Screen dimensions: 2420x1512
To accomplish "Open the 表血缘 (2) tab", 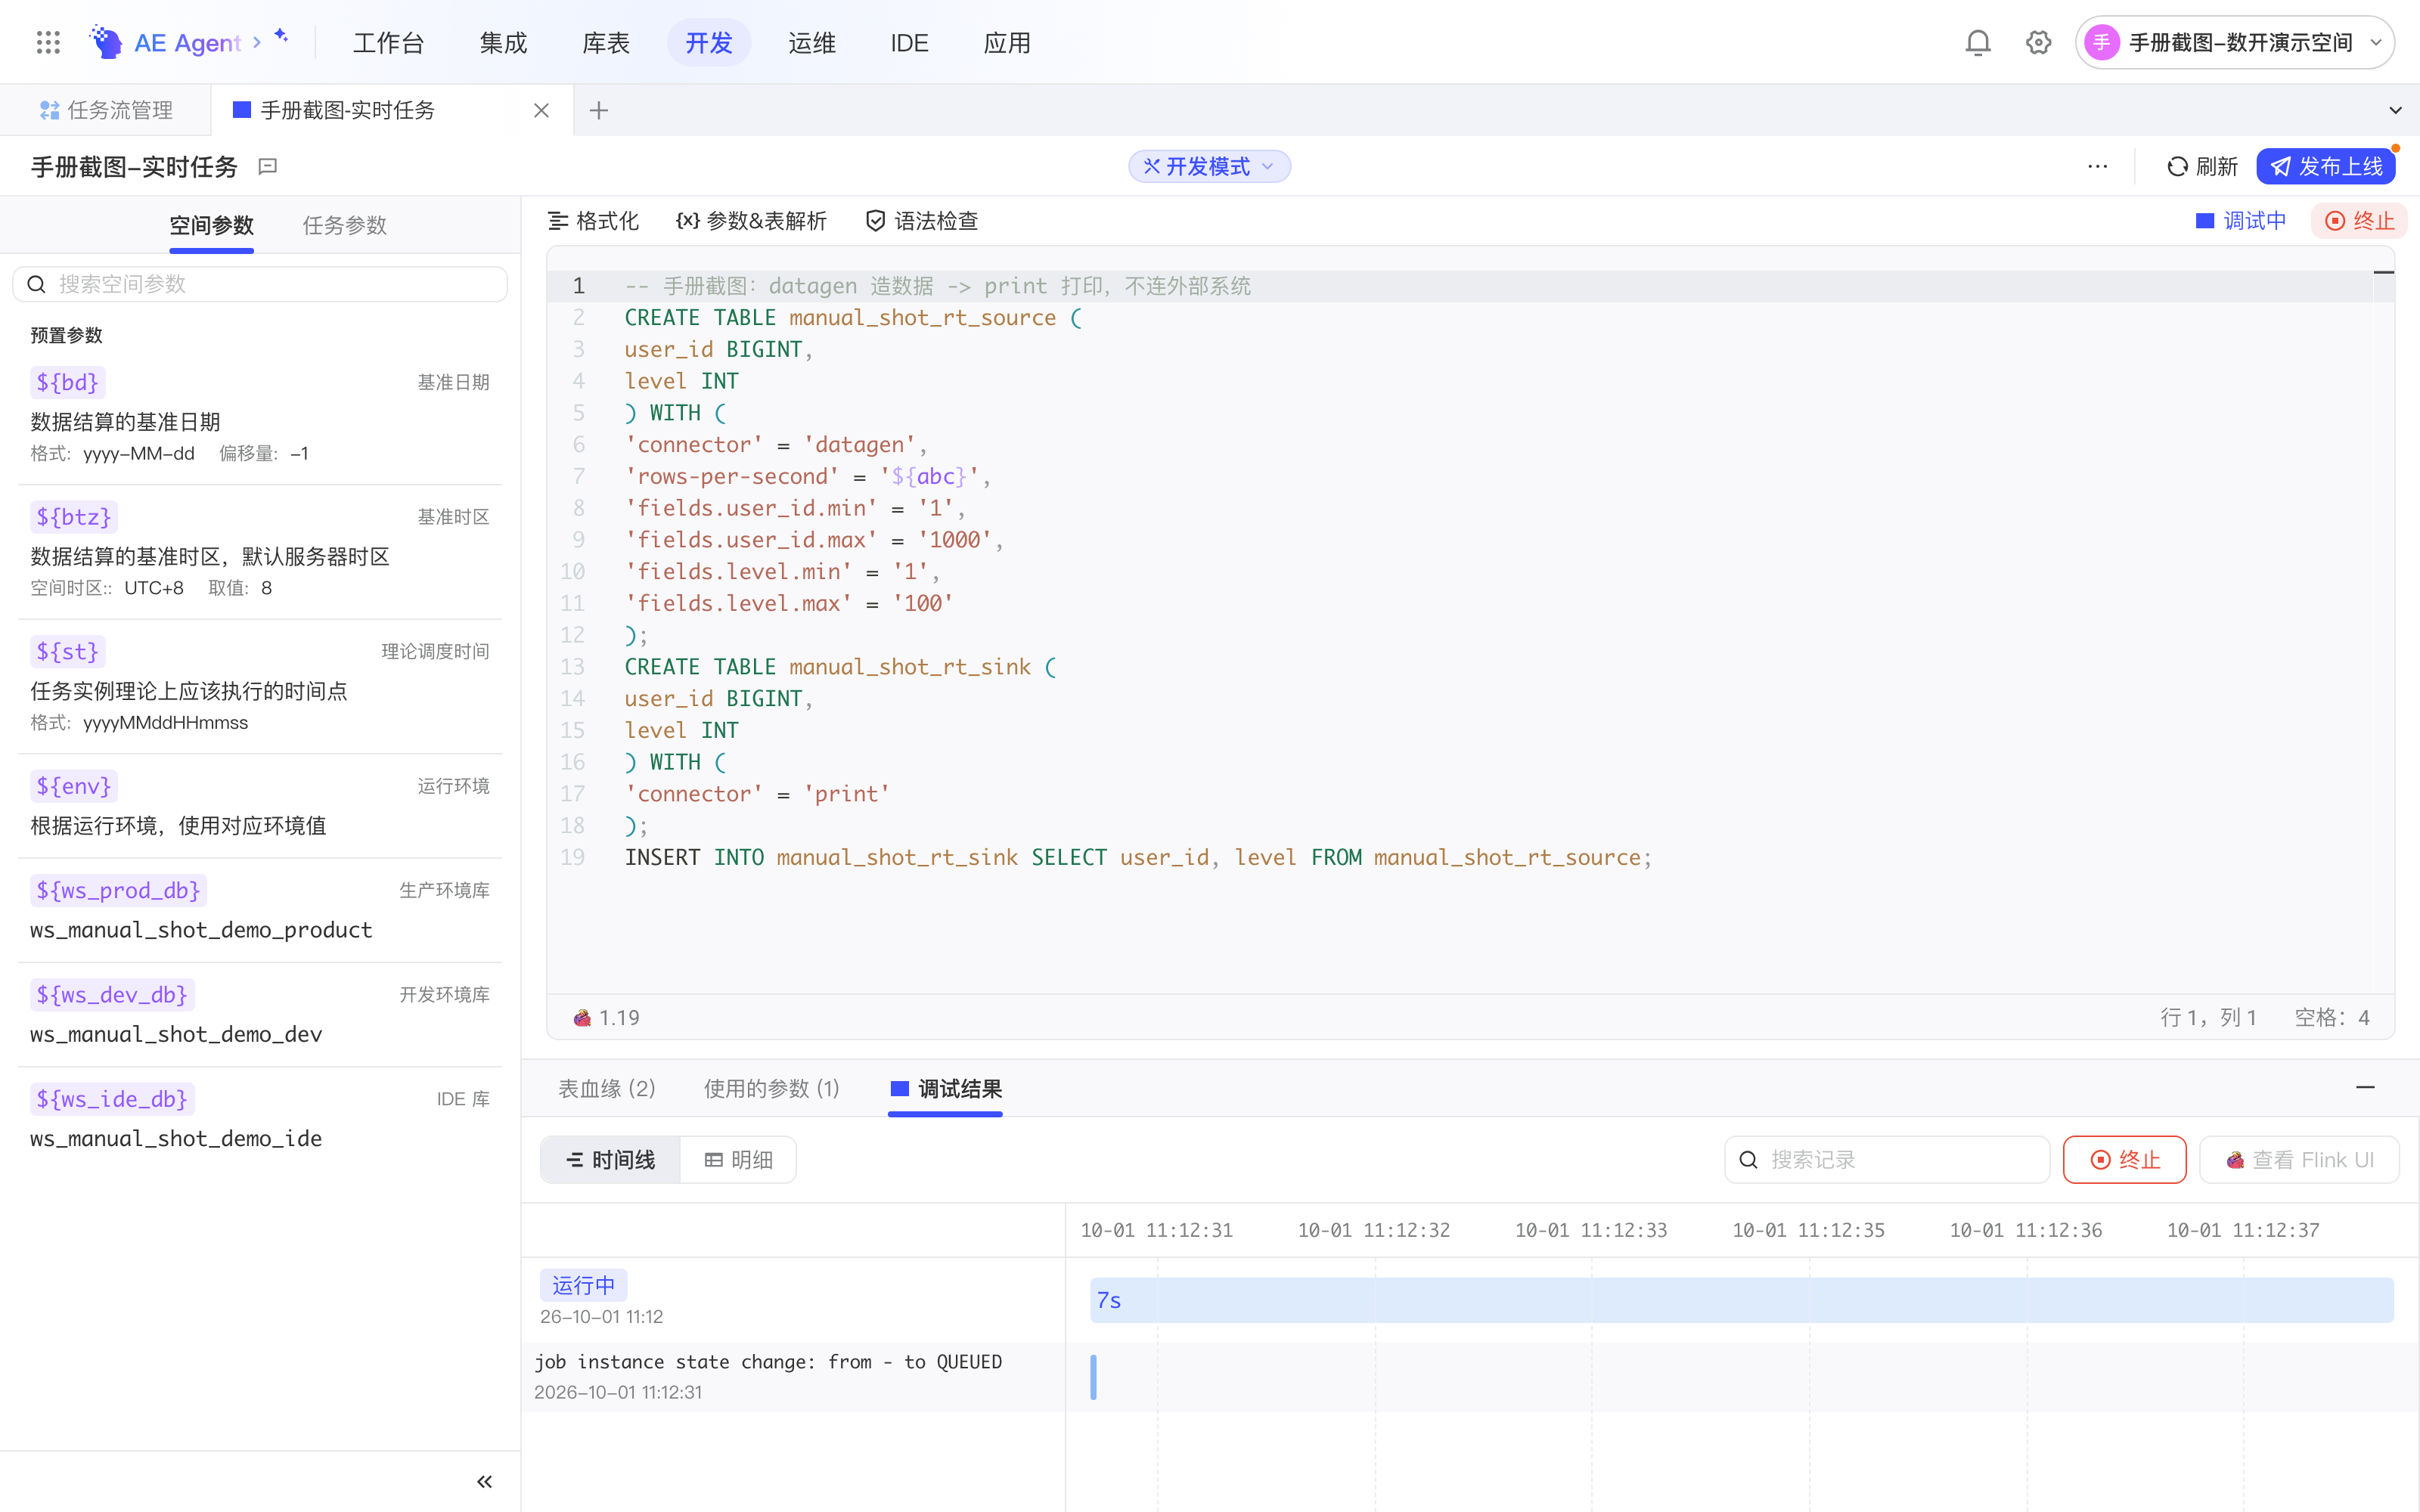I will click(606, 1088).
